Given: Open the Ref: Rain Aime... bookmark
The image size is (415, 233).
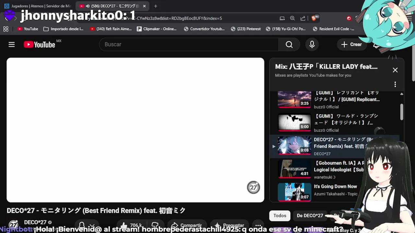Looking at the screenshot, I should (111, 29).
